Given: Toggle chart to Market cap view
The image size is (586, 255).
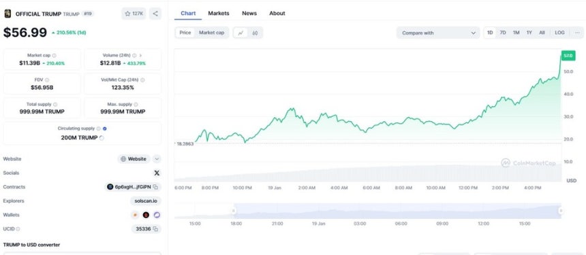Looking at the screenshot, I should (211, 33).
